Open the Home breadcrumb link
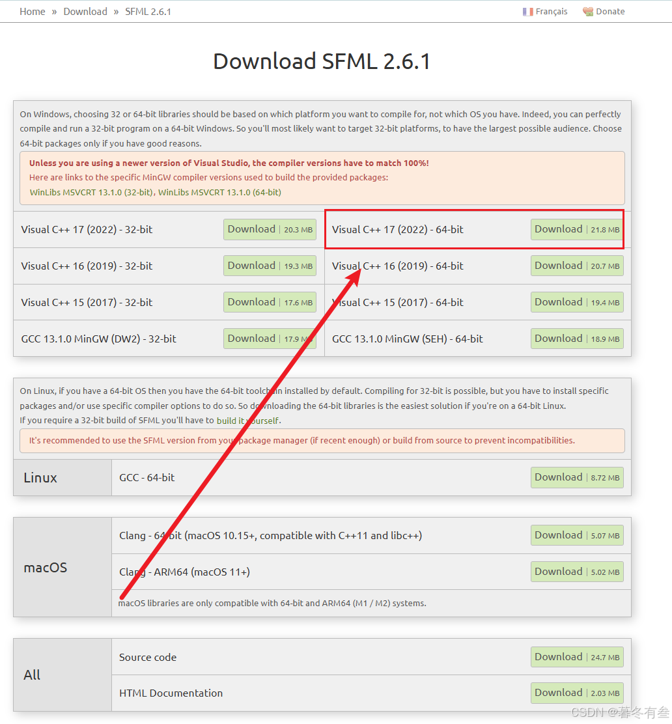The image size is (672, 724). [33, 12]
